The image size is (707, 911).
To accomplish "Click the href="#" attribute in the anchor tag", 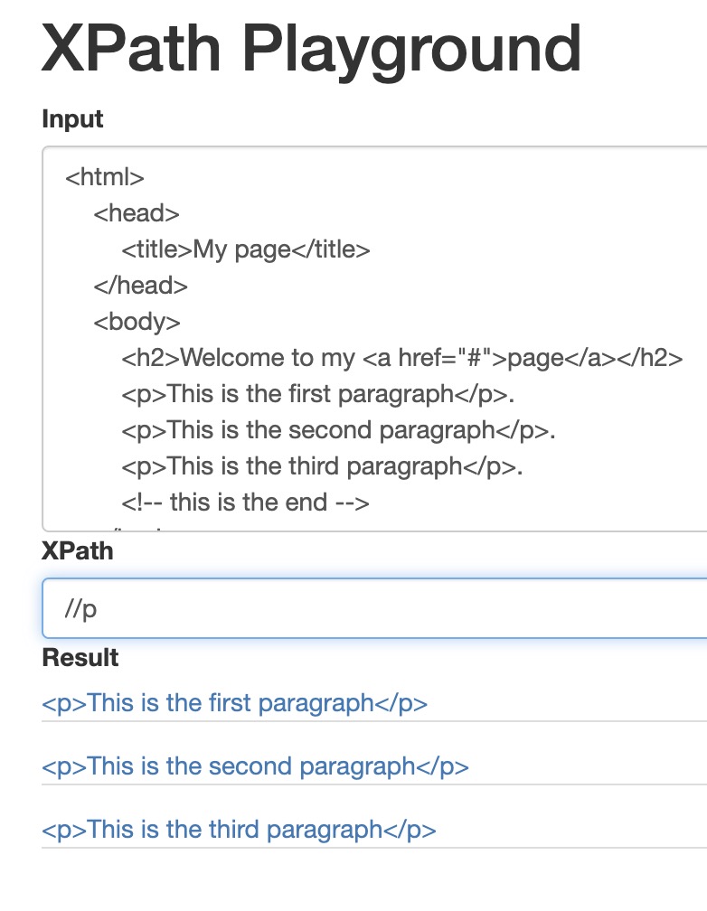I will click(x=446, y=358).
